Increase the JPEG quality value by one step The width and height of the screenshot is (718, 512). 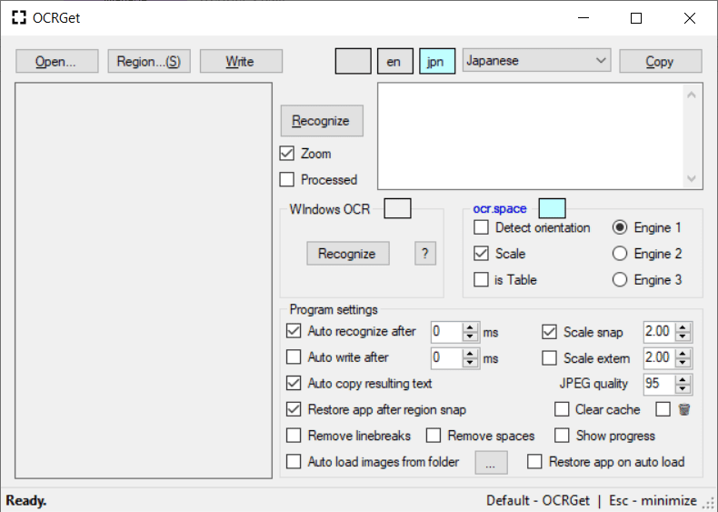click(x=683, y=379)
